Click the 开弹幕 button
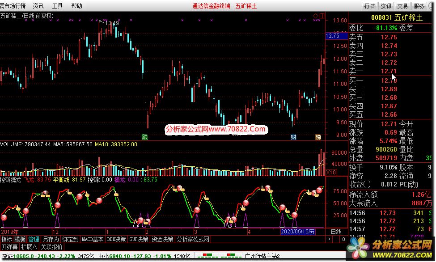Viewport: 436px width, 262px height. click(9, 247)
